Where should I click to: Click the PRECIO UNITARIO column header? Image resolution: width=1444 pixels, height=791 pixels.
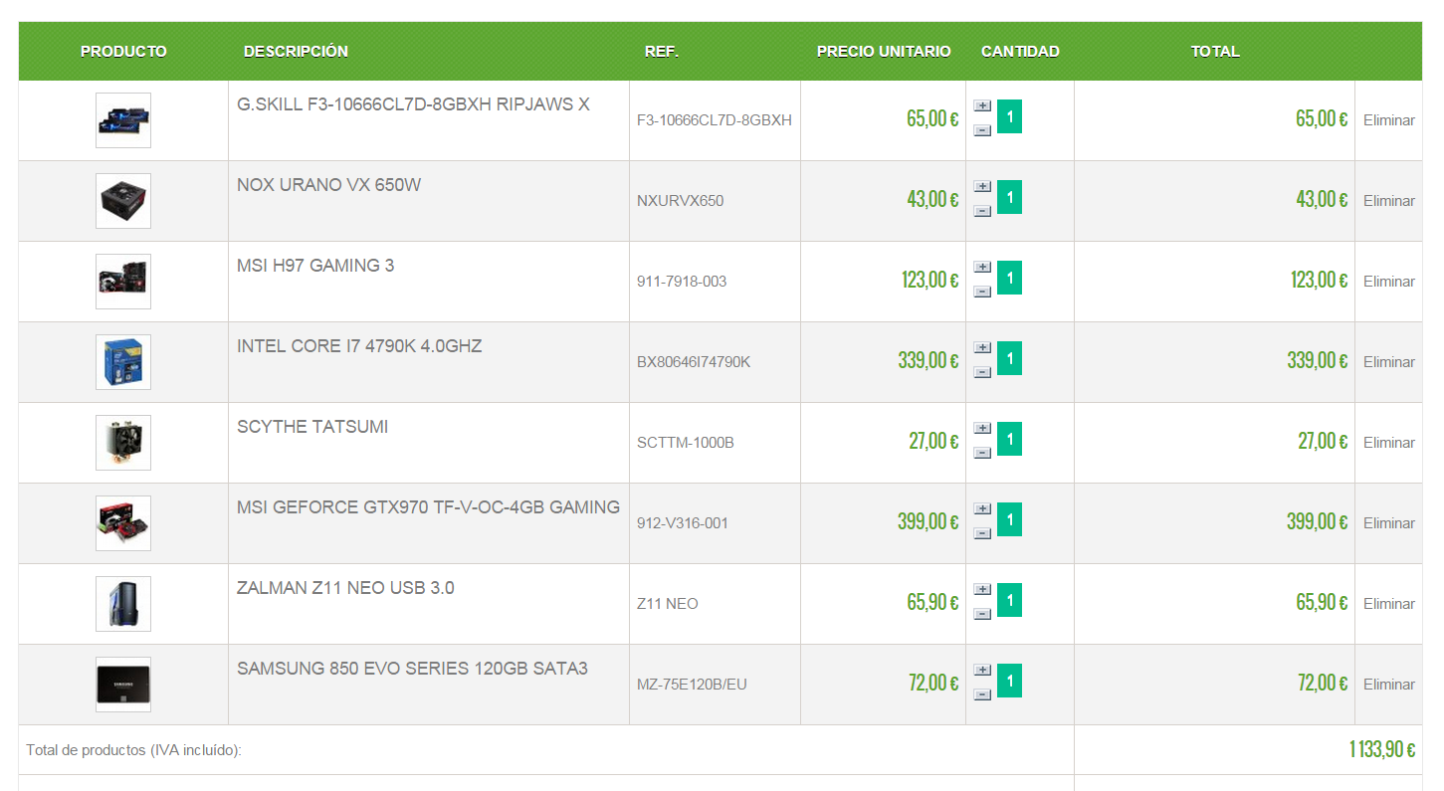[884, 52]
